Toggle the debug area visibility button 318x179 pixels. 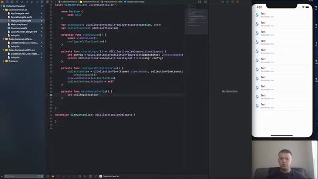point(48,177)
